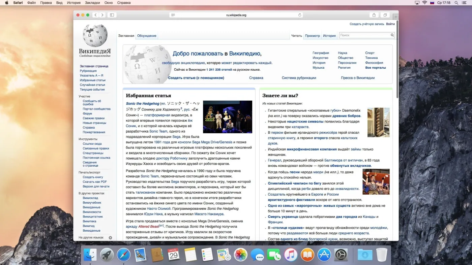Open the Закладки menu in the menu bar

[92, 3]
